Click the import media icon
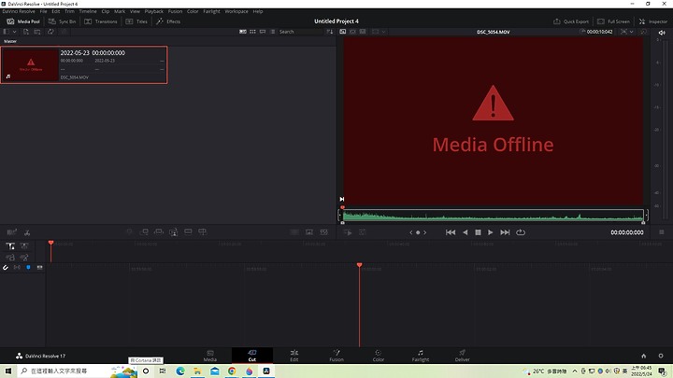 coord(26,32)
